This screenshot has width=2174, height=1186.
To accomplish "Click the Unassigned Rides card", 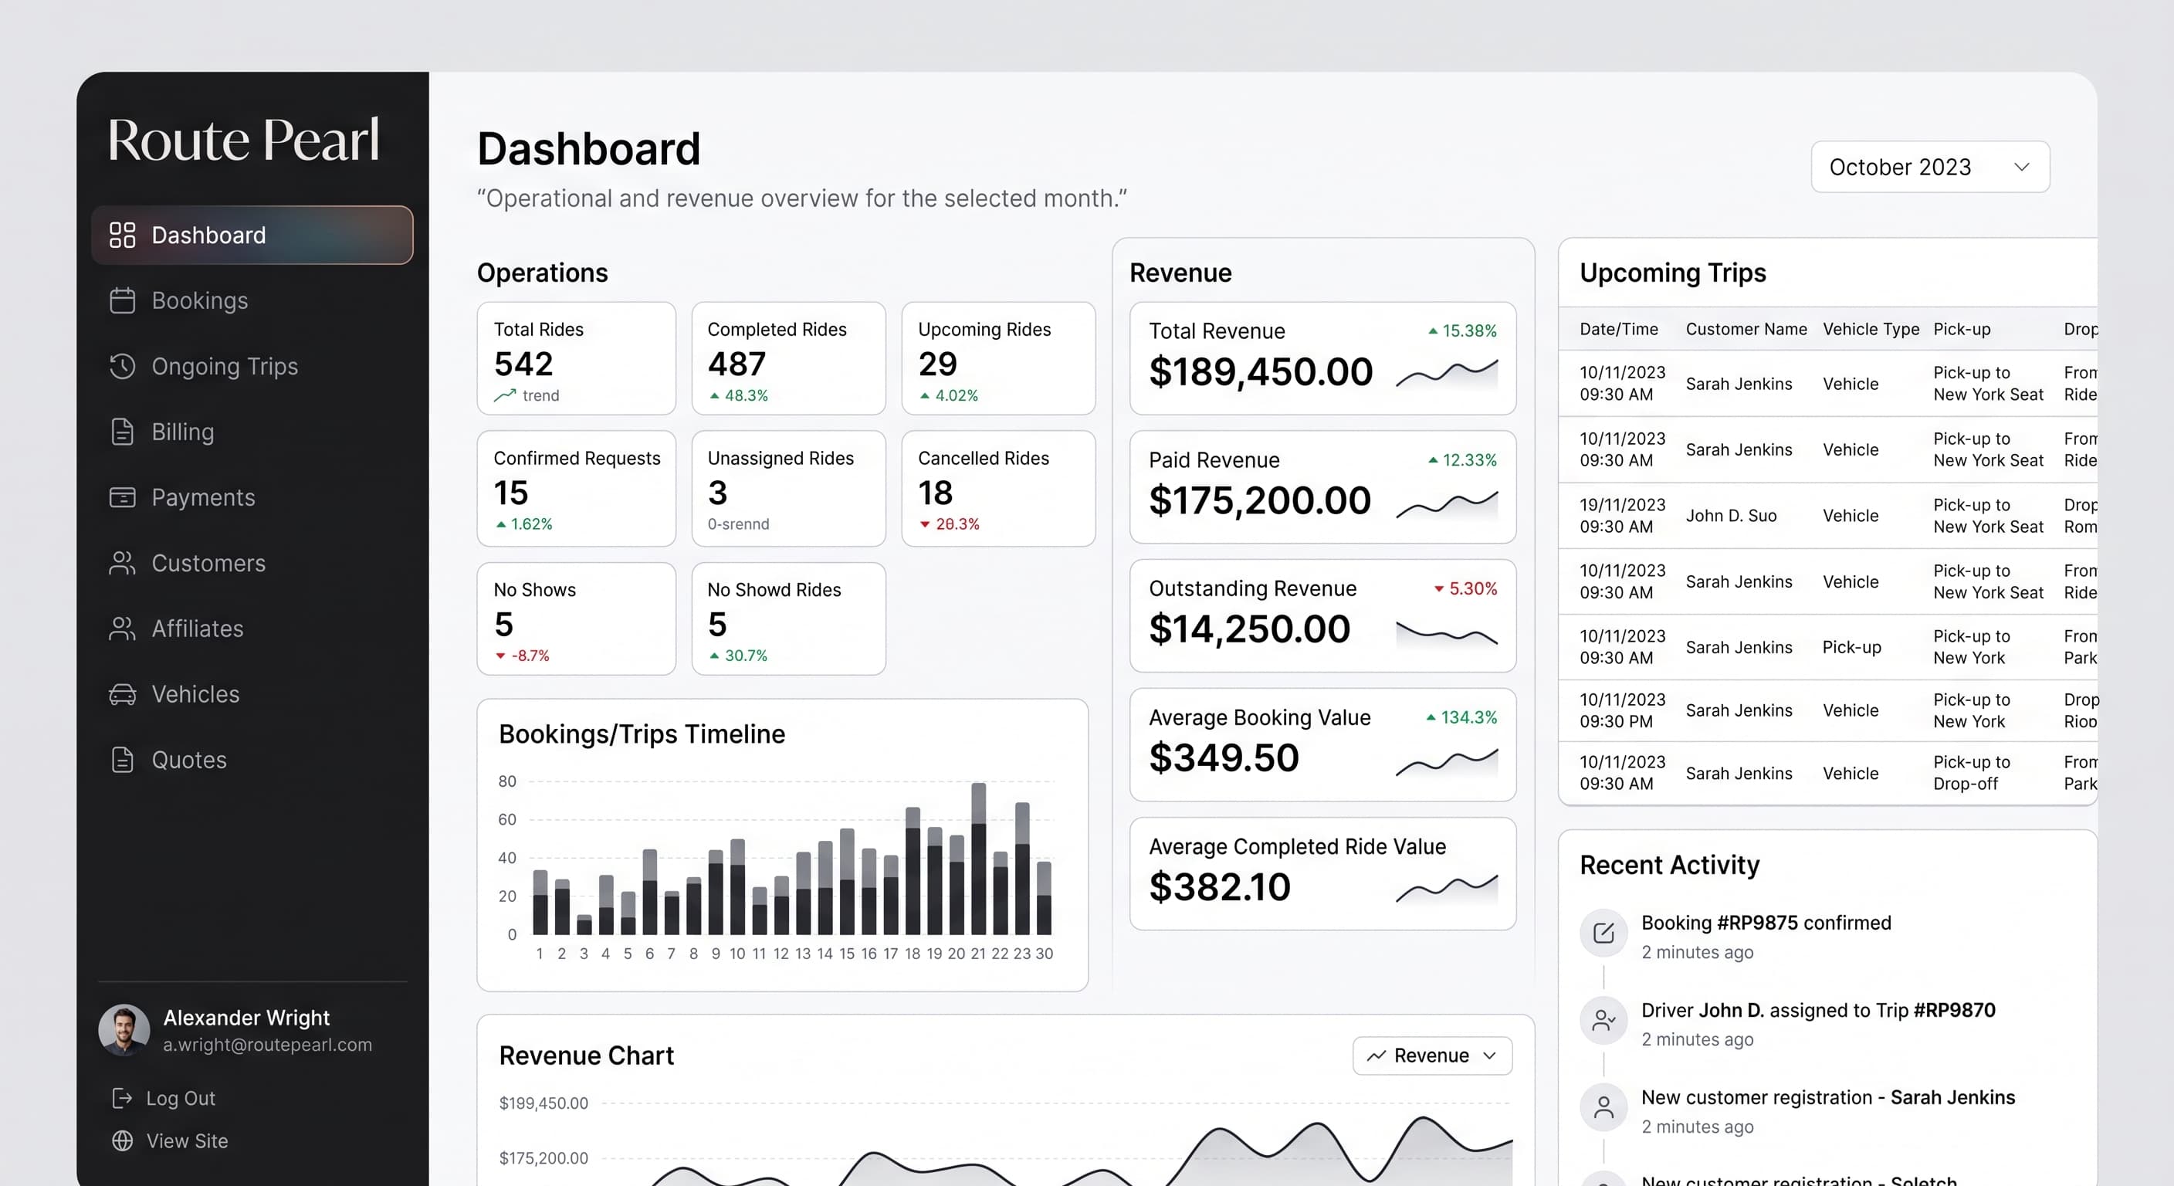I will tap(788, 488).
